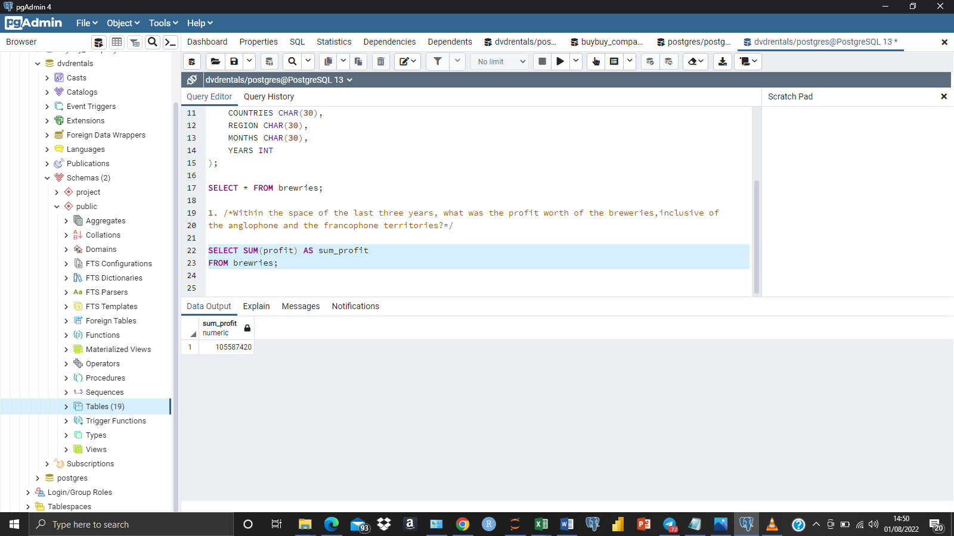The image size is (954, 536).
Task: Select the Statistics panel
Action: [x=333, y=42]
